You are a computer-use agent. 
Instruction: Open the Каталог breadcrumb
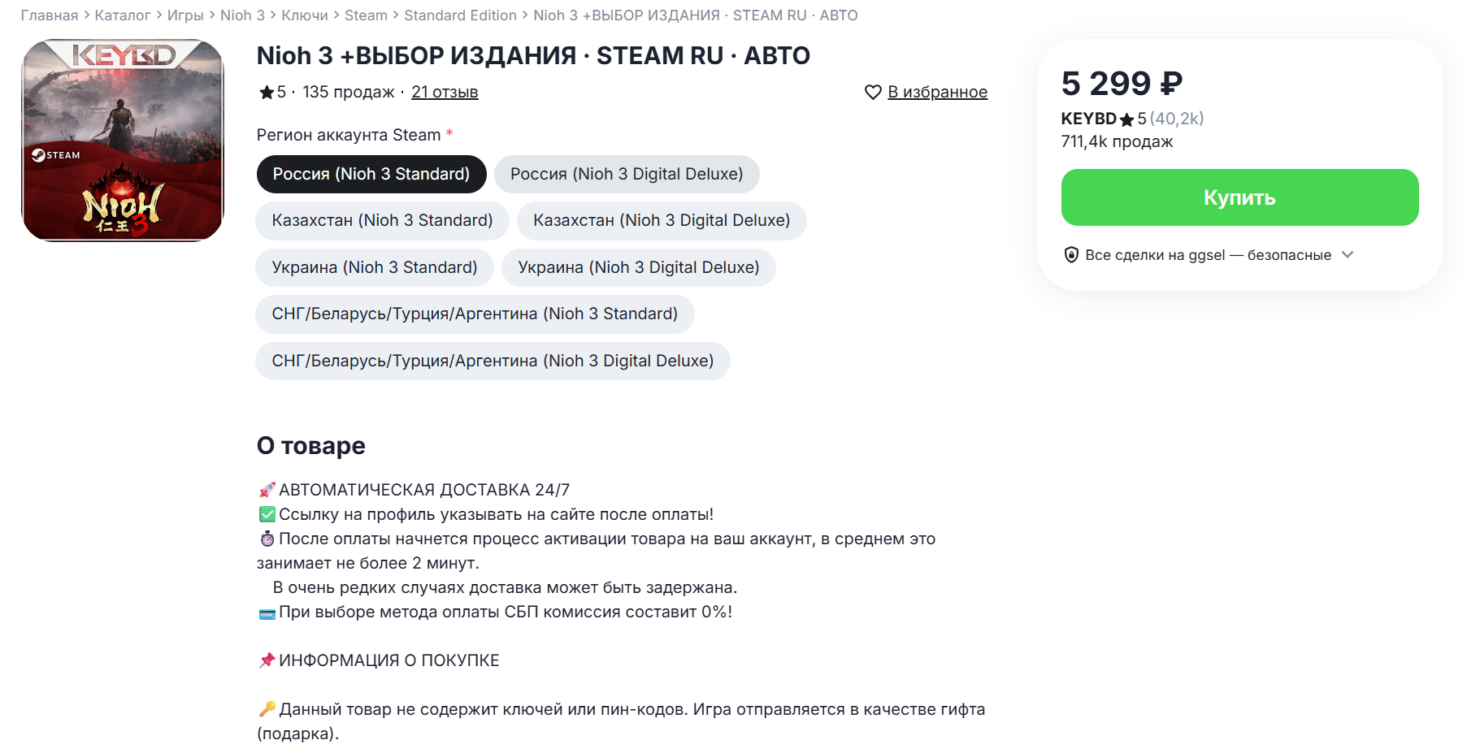point(122,15)
